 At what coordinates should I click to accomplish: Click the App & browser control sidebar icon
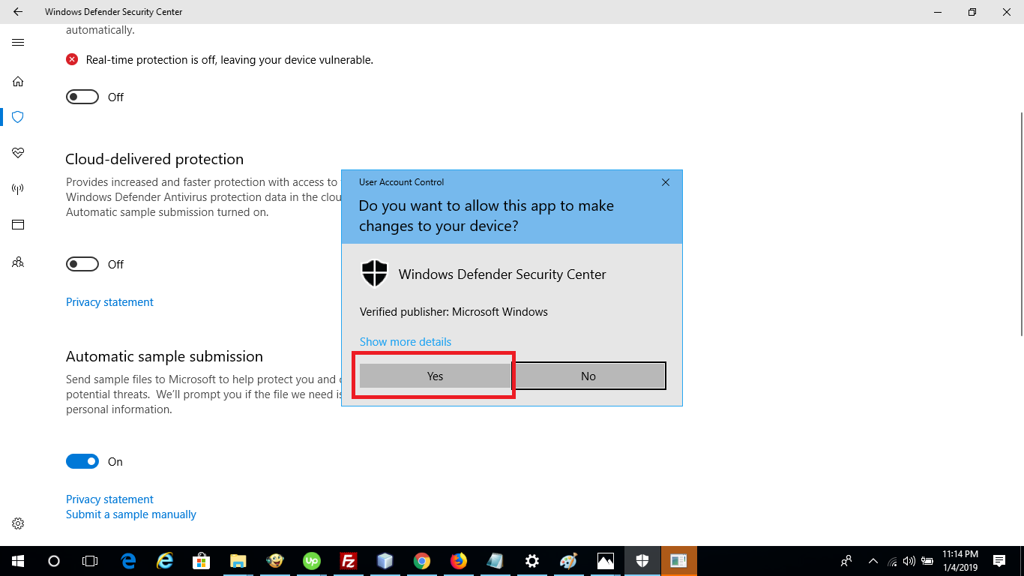tap(17, 224)
